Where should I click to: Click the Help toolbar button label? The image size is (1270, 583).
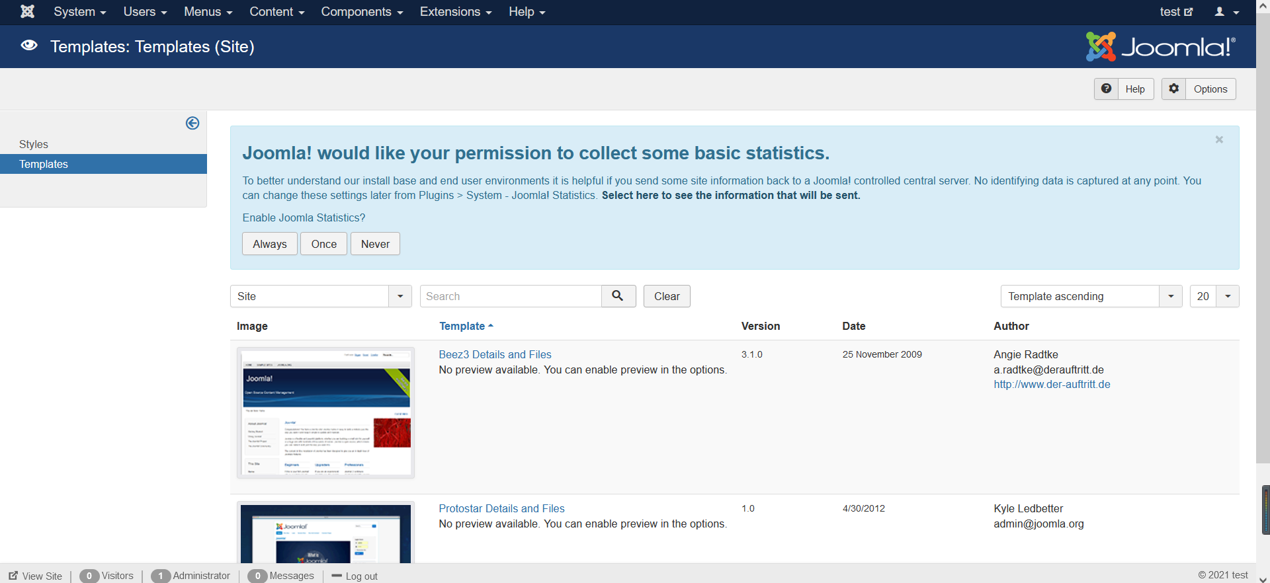pos(1135,89)
